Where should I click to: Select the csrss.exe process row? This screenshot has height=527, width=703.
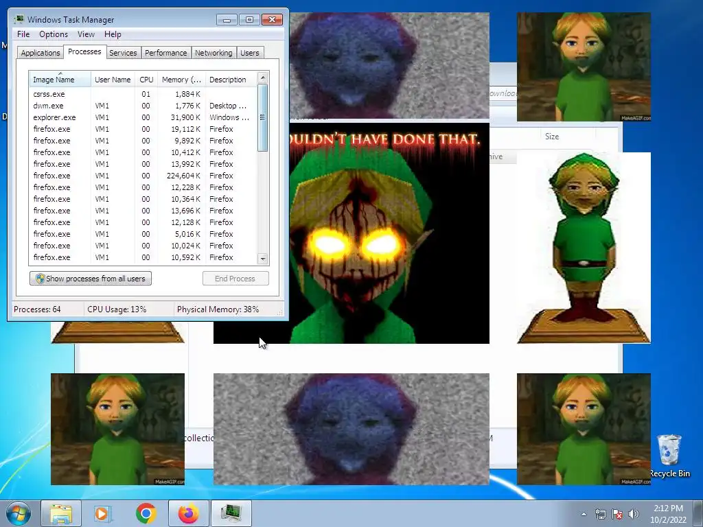[143, 94]
